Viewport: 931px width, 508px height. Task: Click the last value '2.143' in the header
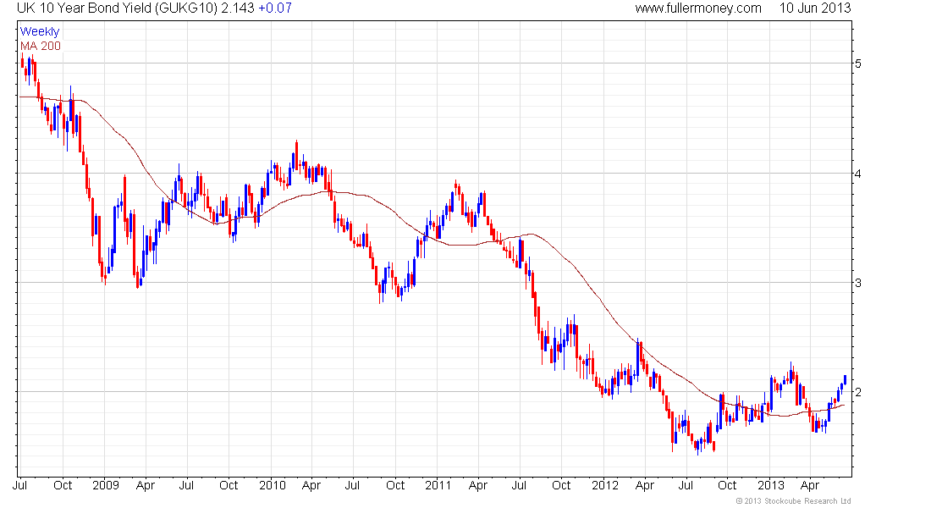(238, 8)
